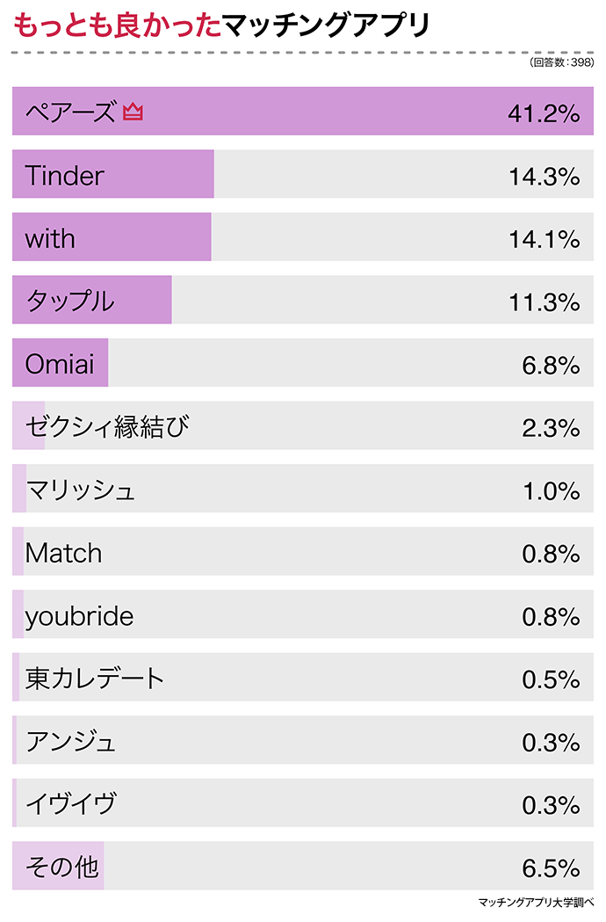Click the youbride row label

(x=79, y=616)
